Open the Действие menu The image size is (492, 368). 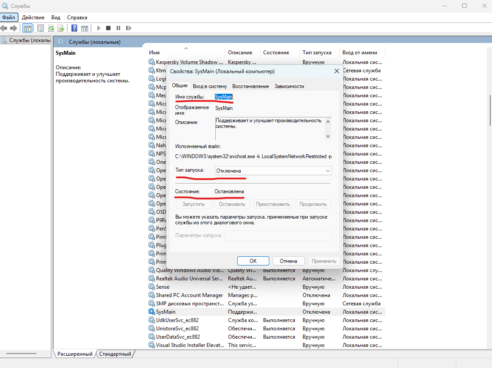[x=33, y=18]
